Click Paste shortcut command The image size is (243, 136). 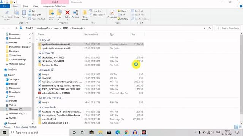(x=37, y=19)
